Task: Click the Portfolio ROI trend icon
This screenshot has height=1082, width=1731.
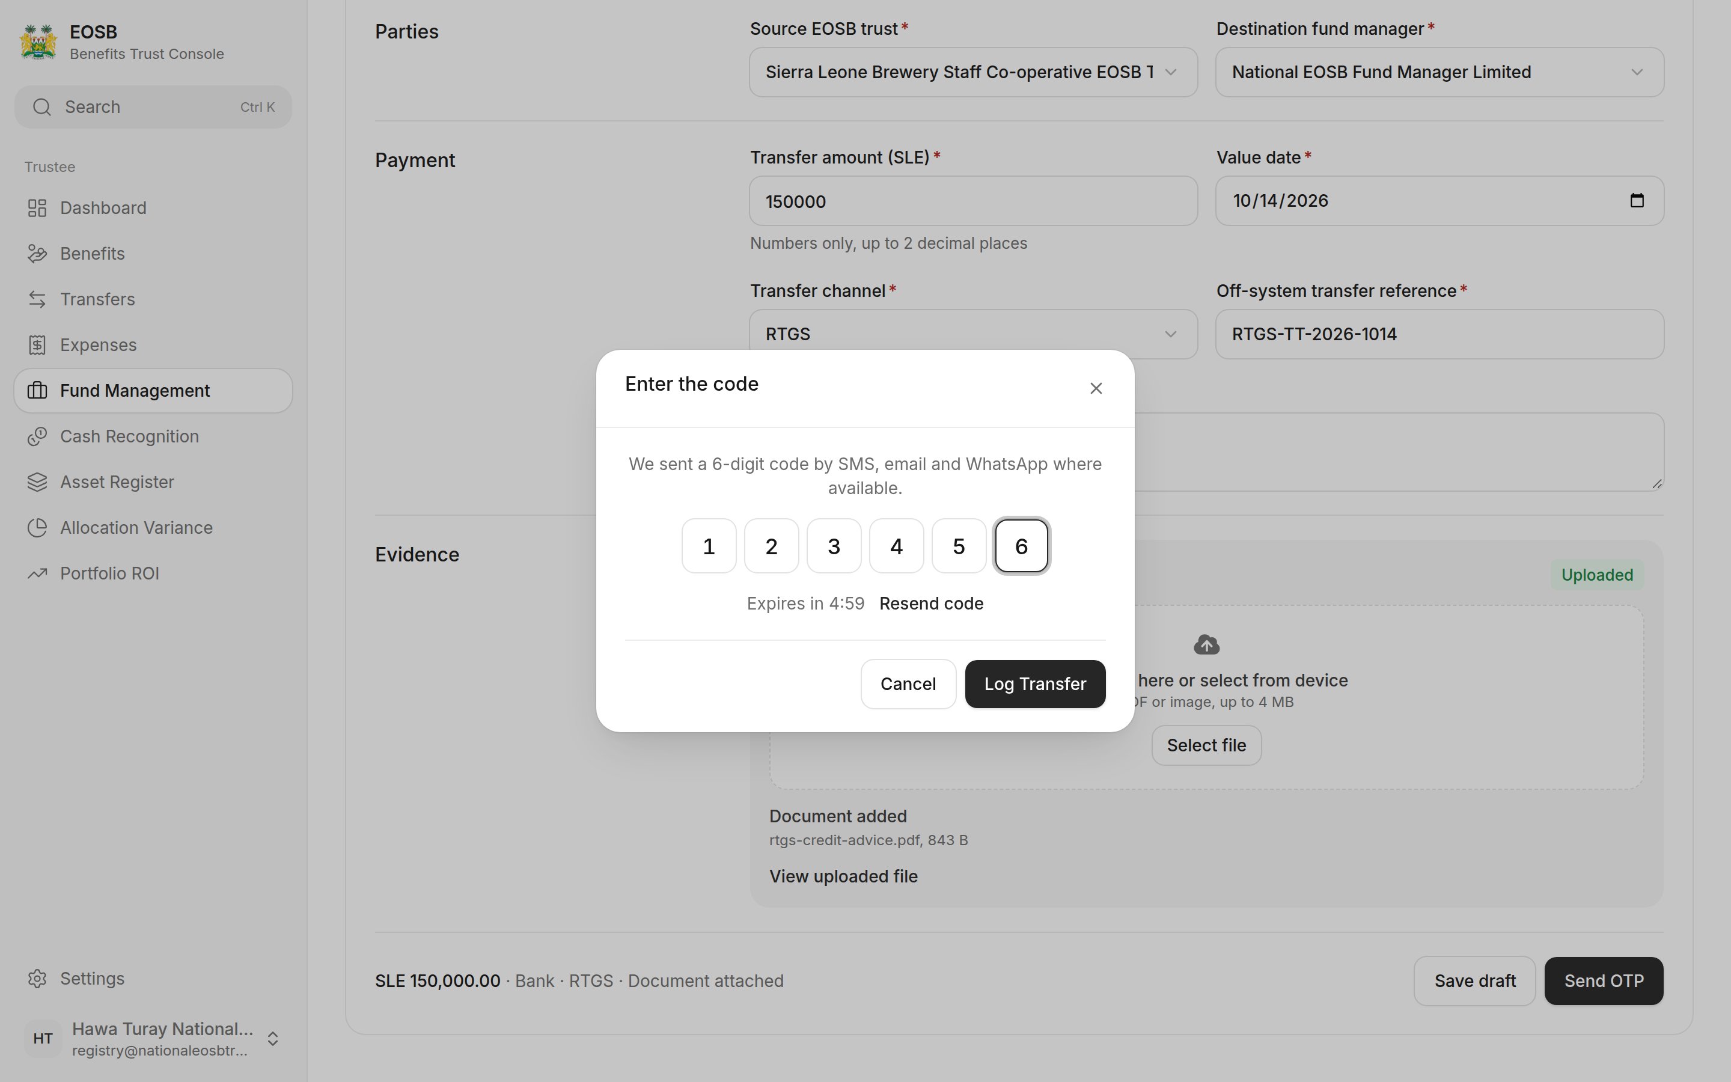Action: (37, 573)
